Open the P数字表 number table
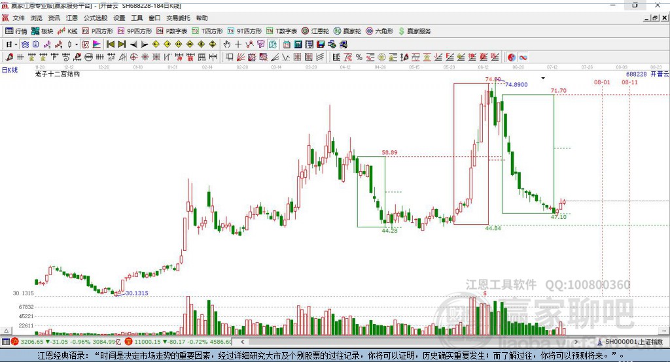Viewport: 670px width, 362px height. [x=172, y=31]
